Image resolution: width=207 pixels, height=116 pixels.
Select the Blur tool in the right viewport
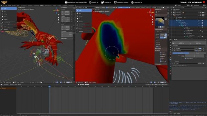point(84,13)
